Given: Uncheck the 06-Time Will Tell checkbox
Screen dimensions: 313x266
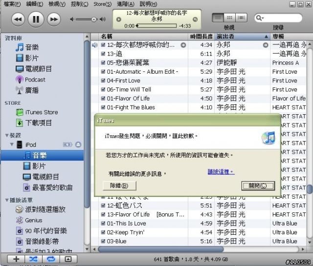Looking at the screenshot, I should (x=103, y=89).
